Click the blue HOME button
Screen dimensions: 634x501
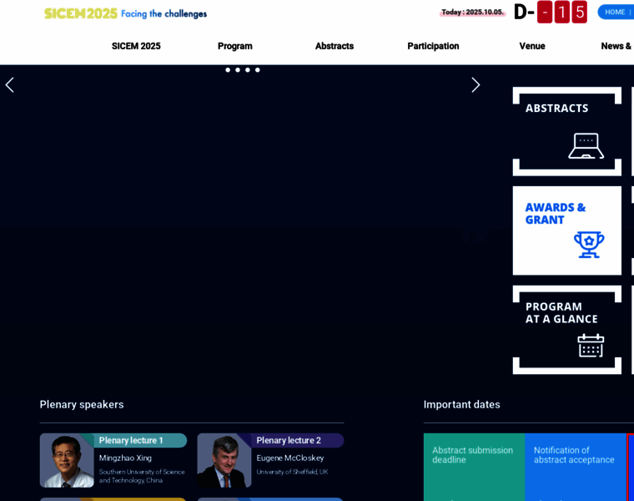616,13
